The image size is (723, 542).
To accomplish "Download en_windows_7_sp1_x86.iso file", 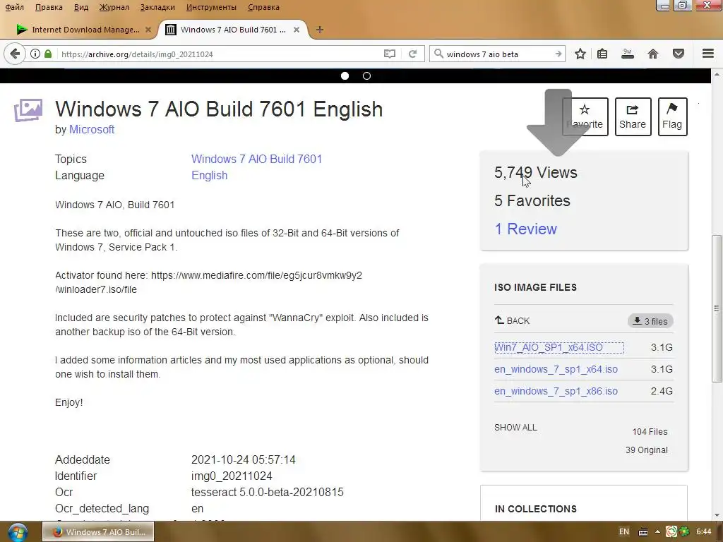I will pos(556,391).
